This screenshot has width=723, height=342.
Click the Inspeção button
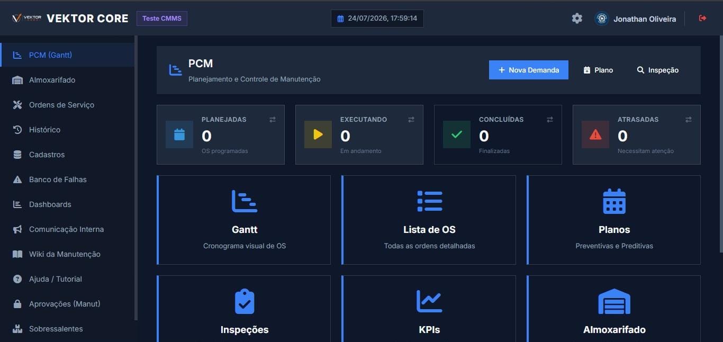pos(657,70)
